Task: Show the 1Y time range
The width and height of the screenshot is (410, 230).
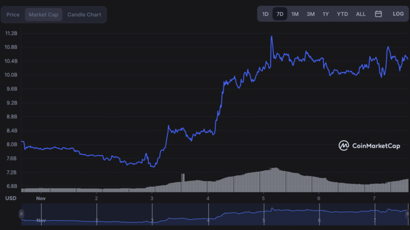Action: 326,14
